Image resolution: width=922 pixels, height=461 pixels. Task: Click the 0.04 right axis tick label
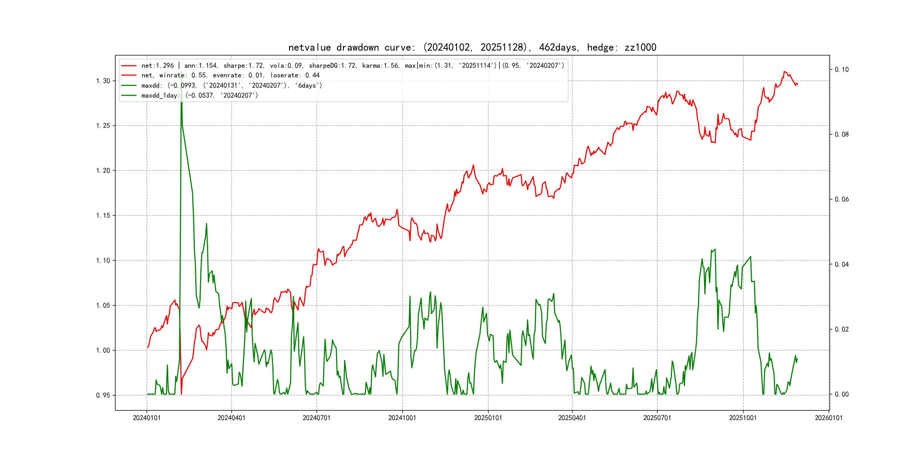[x=841, y=264]
